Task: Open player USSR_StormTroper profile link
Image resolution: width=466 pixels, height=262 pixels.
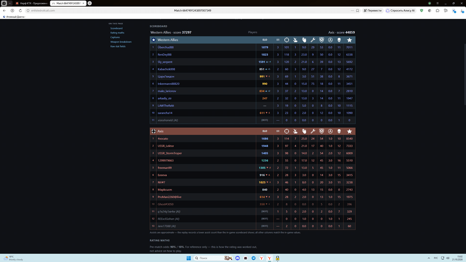Action: (170, 153)
